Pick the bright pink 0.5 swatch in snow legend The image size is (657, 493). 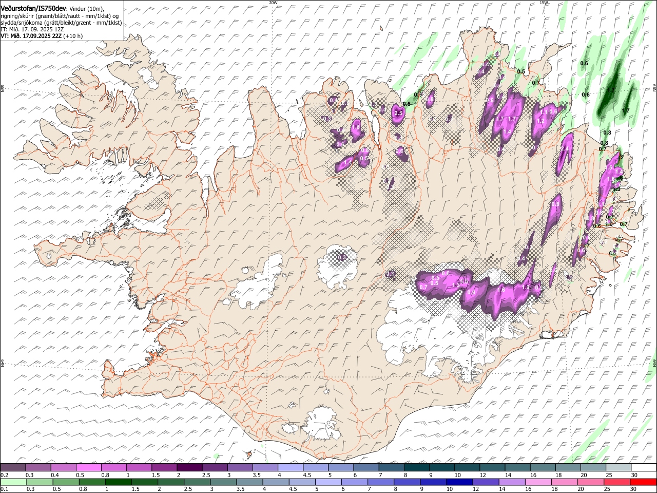point(88,467)
